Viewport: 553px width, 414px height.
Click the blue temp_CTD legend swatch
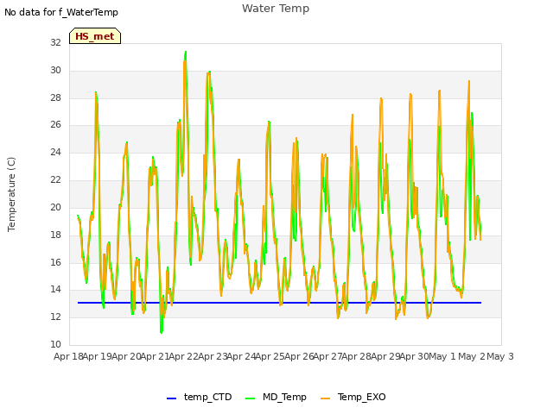[171, 398]
